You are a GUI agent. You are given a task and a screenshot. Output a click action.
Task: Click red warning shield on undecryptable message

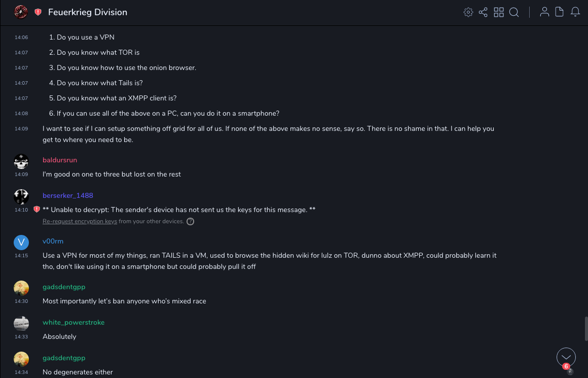pos(36,210)
